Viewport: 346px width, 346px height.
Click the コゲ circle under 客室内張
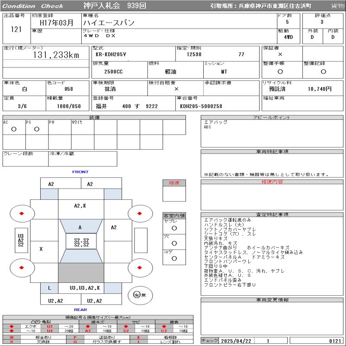click(174, 258)
